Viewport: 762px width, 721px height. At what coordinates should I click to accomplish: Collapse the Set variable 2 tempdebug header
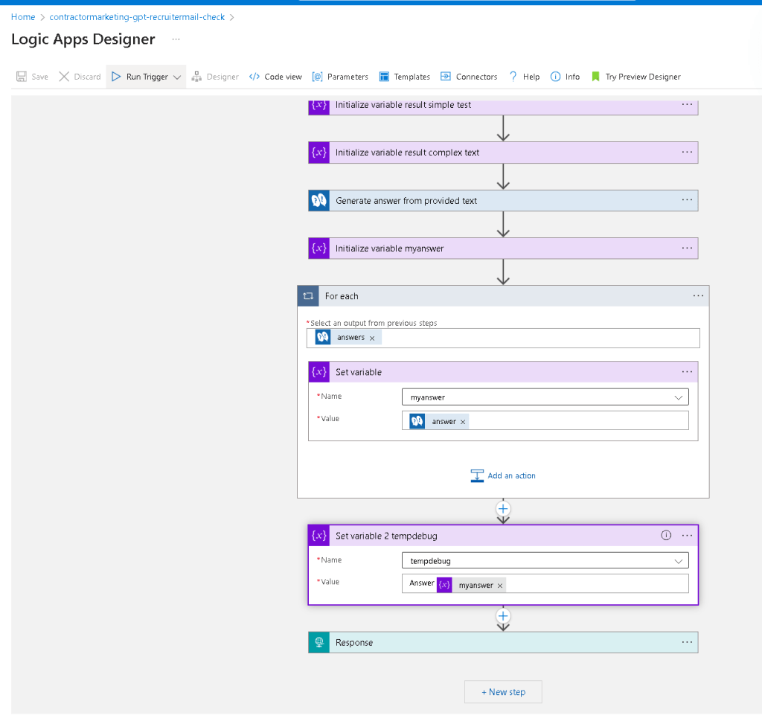(x=503, y=536)
